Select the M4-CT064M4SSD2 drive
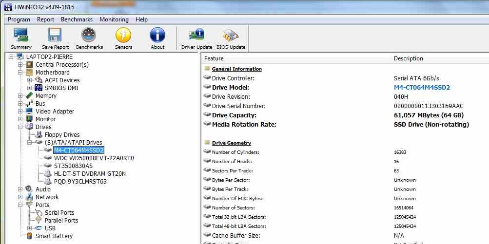The image size is (489, 244). [x=78, y=150]
